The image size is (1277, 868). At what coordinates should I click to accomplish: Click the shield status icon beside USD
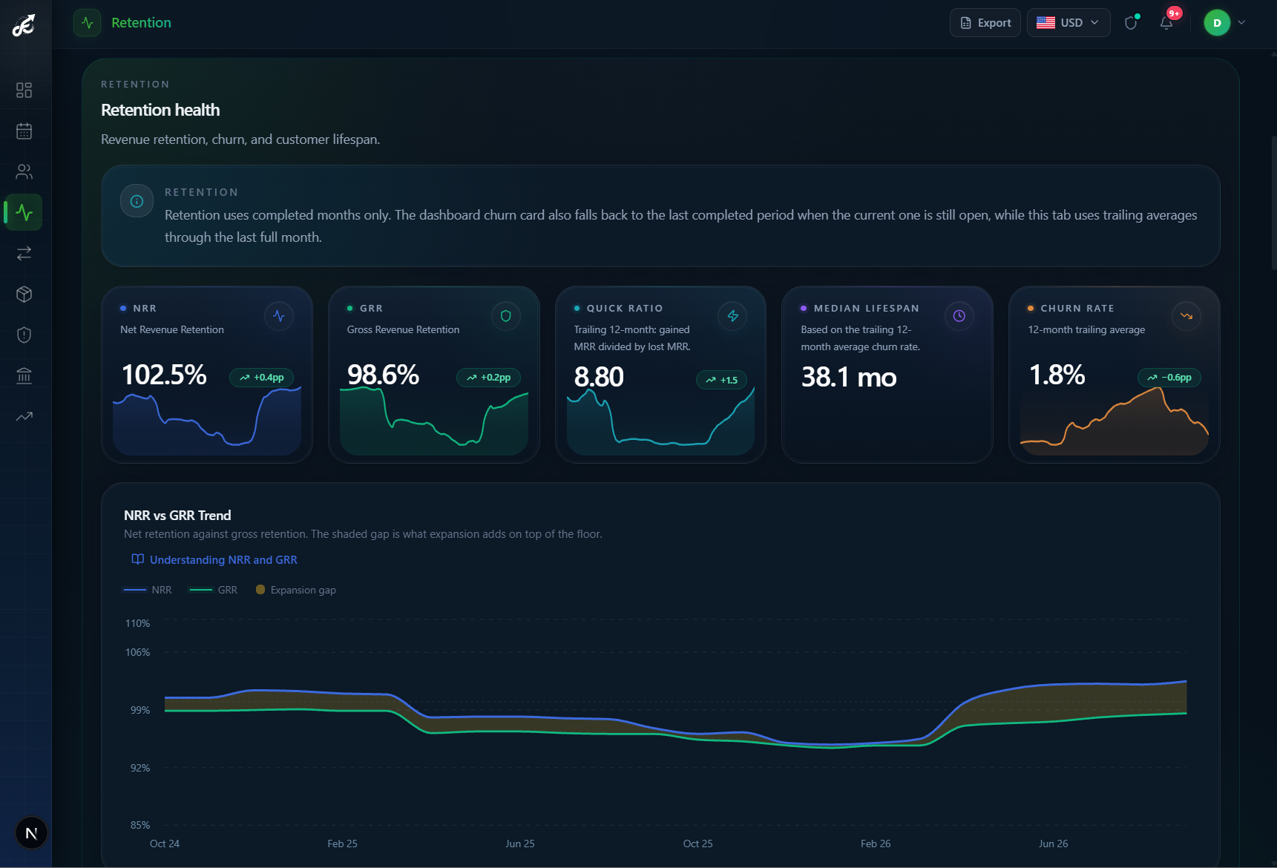pos(1131,23)
